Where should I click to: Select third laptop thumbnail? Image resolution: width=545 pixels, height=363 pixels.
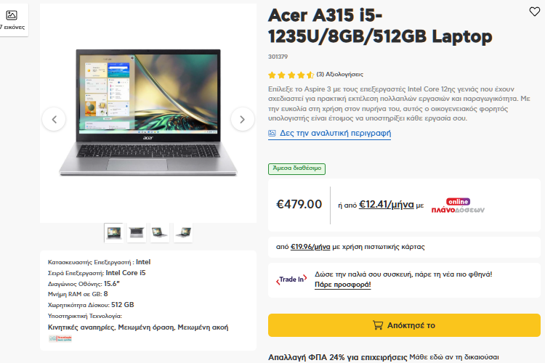160,233
